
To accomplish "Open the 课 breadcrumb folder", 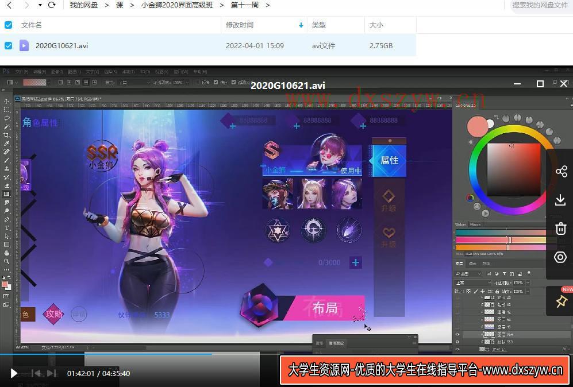I will [x=120, y=5].
